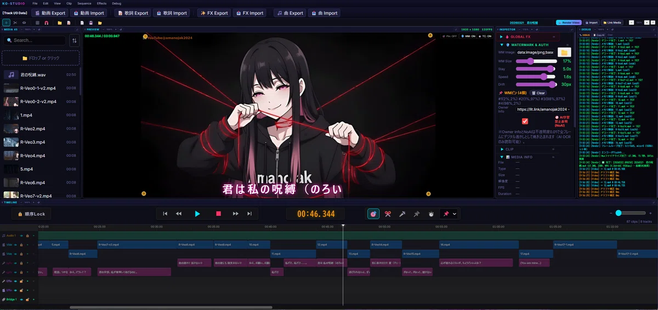Open the Debug menu
Image resolution: width=658 pixels, height=310 pixels.
(x=117, y=3)
